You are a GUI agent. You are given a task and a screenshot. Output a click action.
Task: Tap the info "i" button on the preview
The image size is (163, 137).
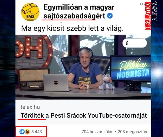(135, 43)
